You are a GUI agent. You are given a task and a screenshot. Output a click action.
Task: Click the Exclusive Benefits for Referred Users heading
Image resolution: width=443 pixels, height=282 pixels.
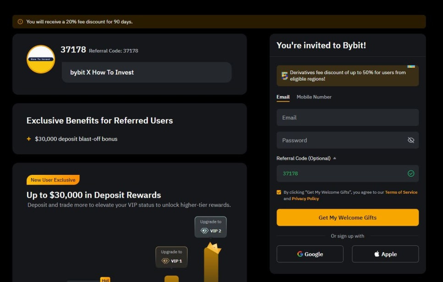[x=100, y=121]
